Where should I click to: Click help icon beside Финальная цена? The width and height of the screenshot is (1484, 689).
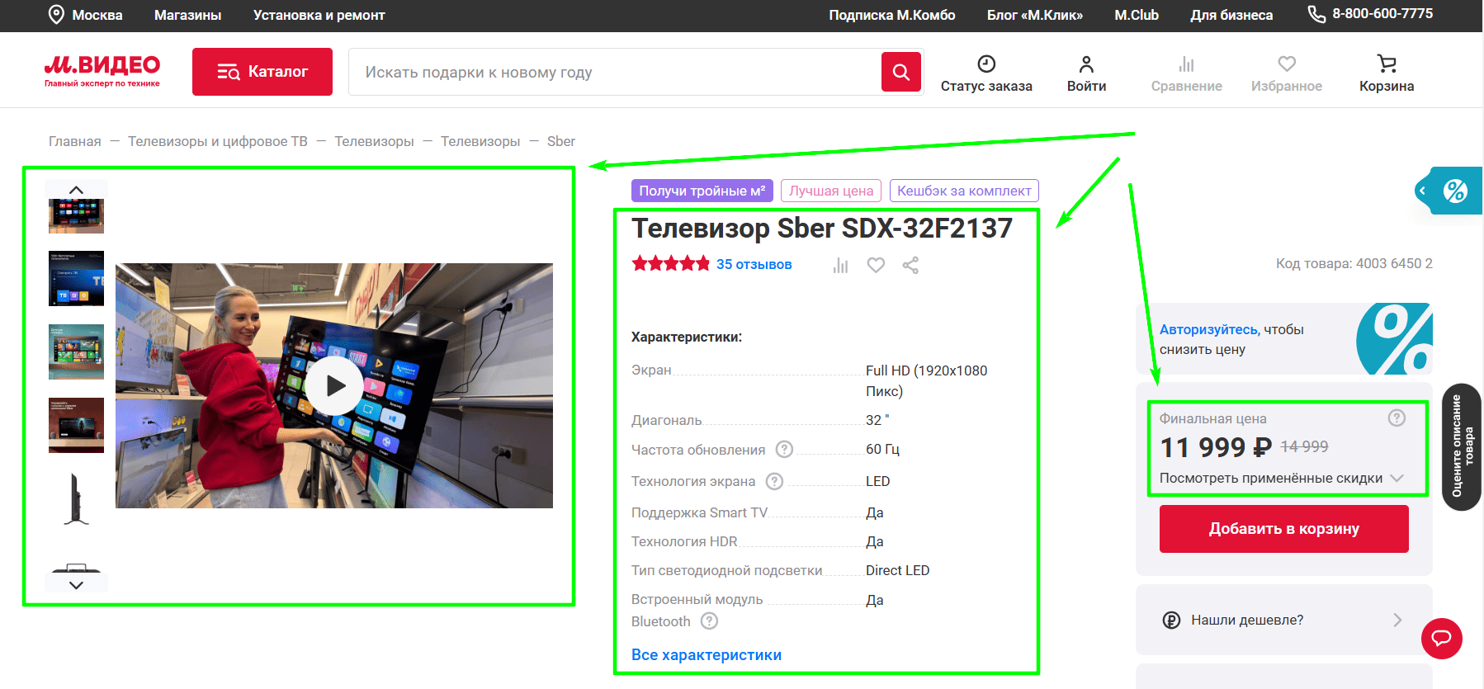click(1397, 418)
